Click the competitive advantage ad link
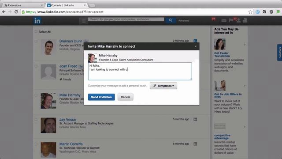 pos(222,136)
